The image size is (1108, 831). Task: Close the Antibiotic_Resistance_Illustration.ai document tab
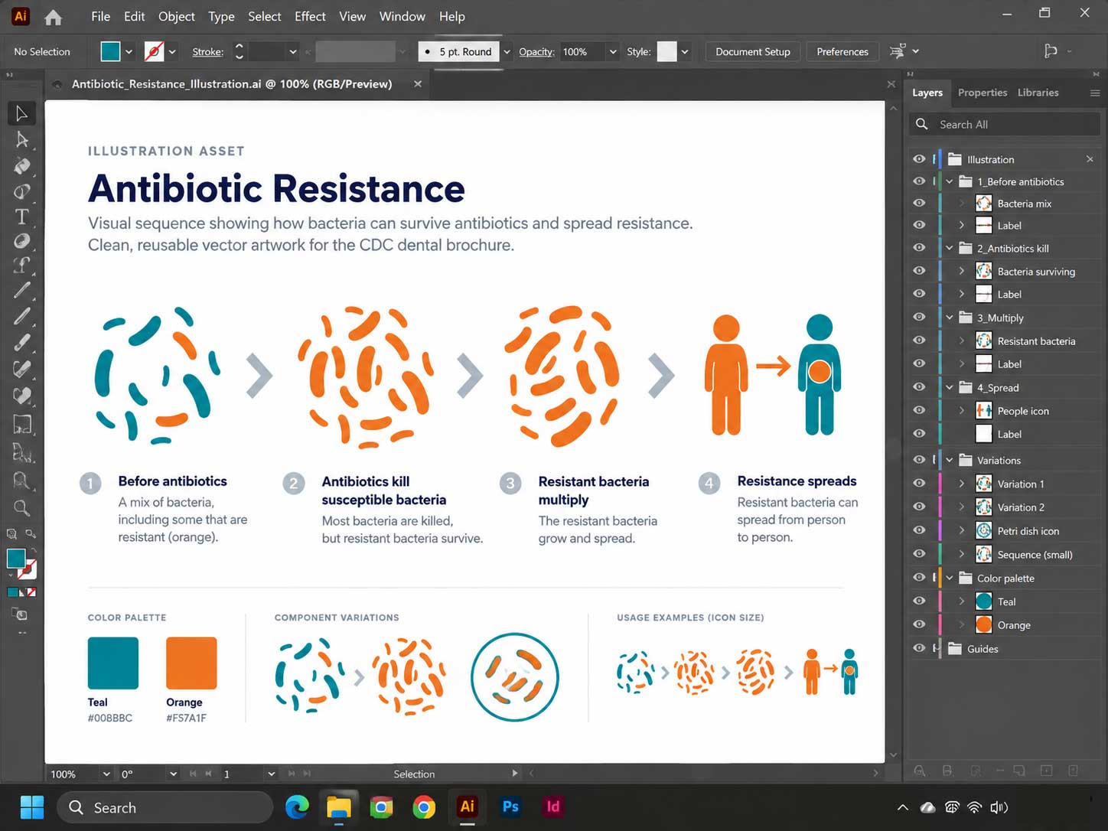pyautogui.click(x=418, y=83)
